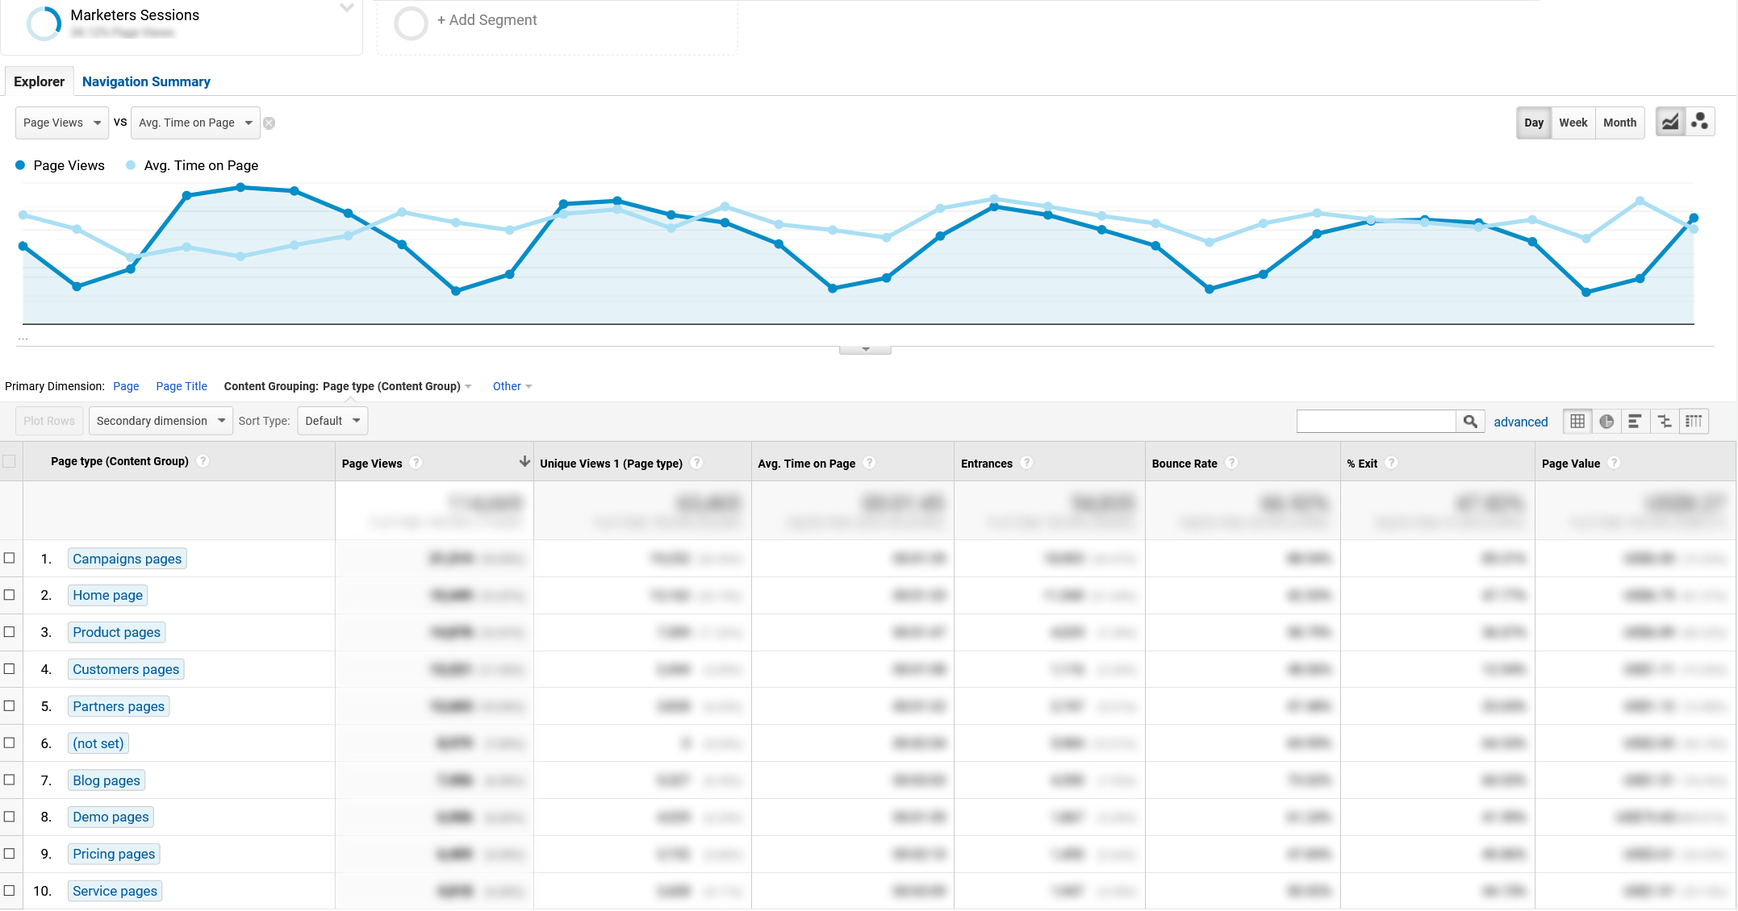The width and height of the screenshot is (1738, 911).
Task: Click the table search input field
Action: click(x=1376, y=421)
